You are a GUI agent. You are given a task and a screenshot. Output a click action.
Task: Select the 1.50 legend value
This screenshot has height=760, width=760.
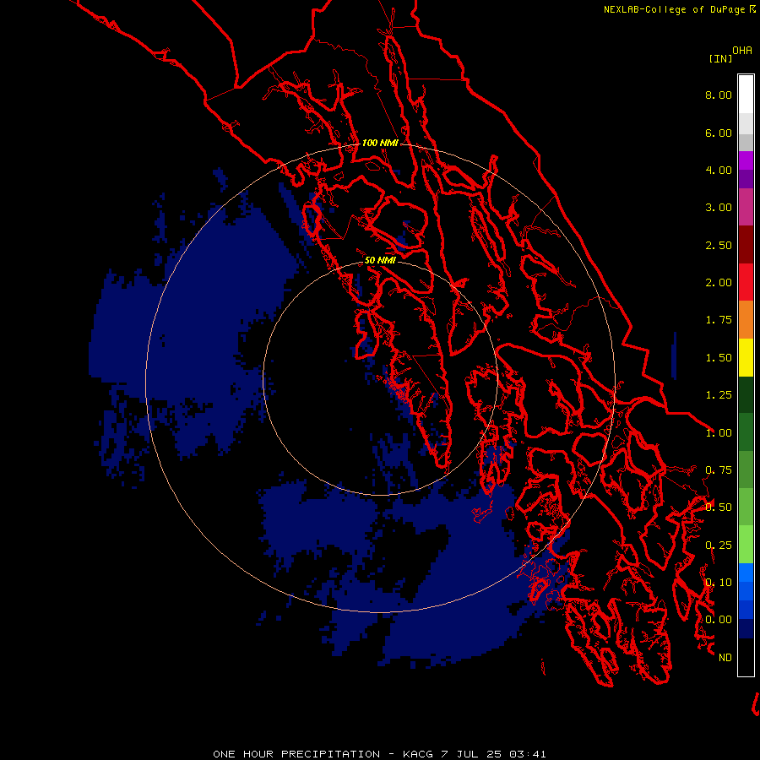click(x=719, y=358)
